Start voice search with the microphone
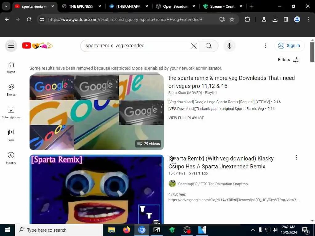Viewport: 315px width, 236px height. click(229, 46)
